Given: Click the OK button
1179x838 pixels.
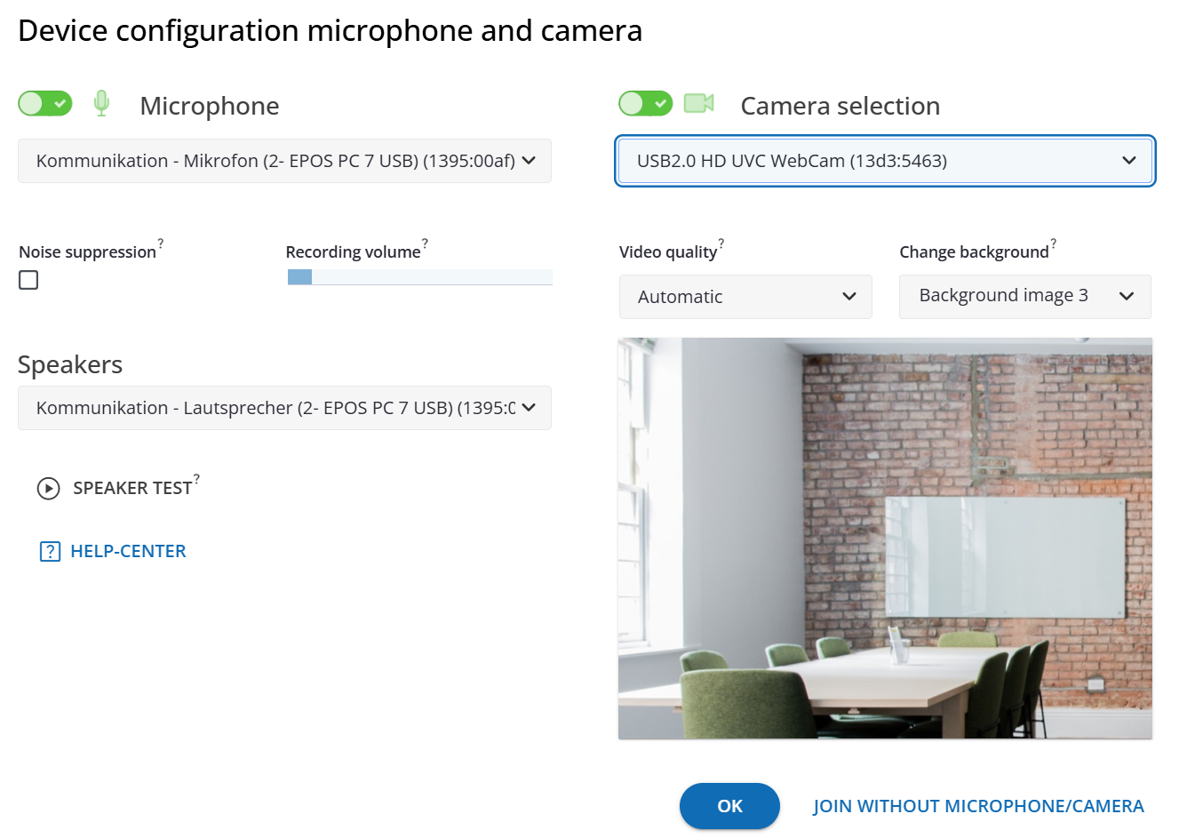Looking at the screenshot, I should pyautogui.click(x=729, y=806).
